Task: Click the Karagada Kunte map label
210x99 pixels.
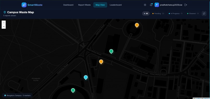Action: click(x=36, y=79)
